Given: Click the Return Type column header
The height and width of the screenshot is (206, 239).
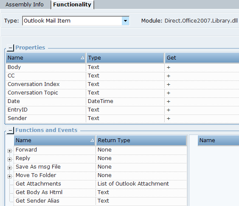Looking at the screenshot, I should (x=141, y=140).
